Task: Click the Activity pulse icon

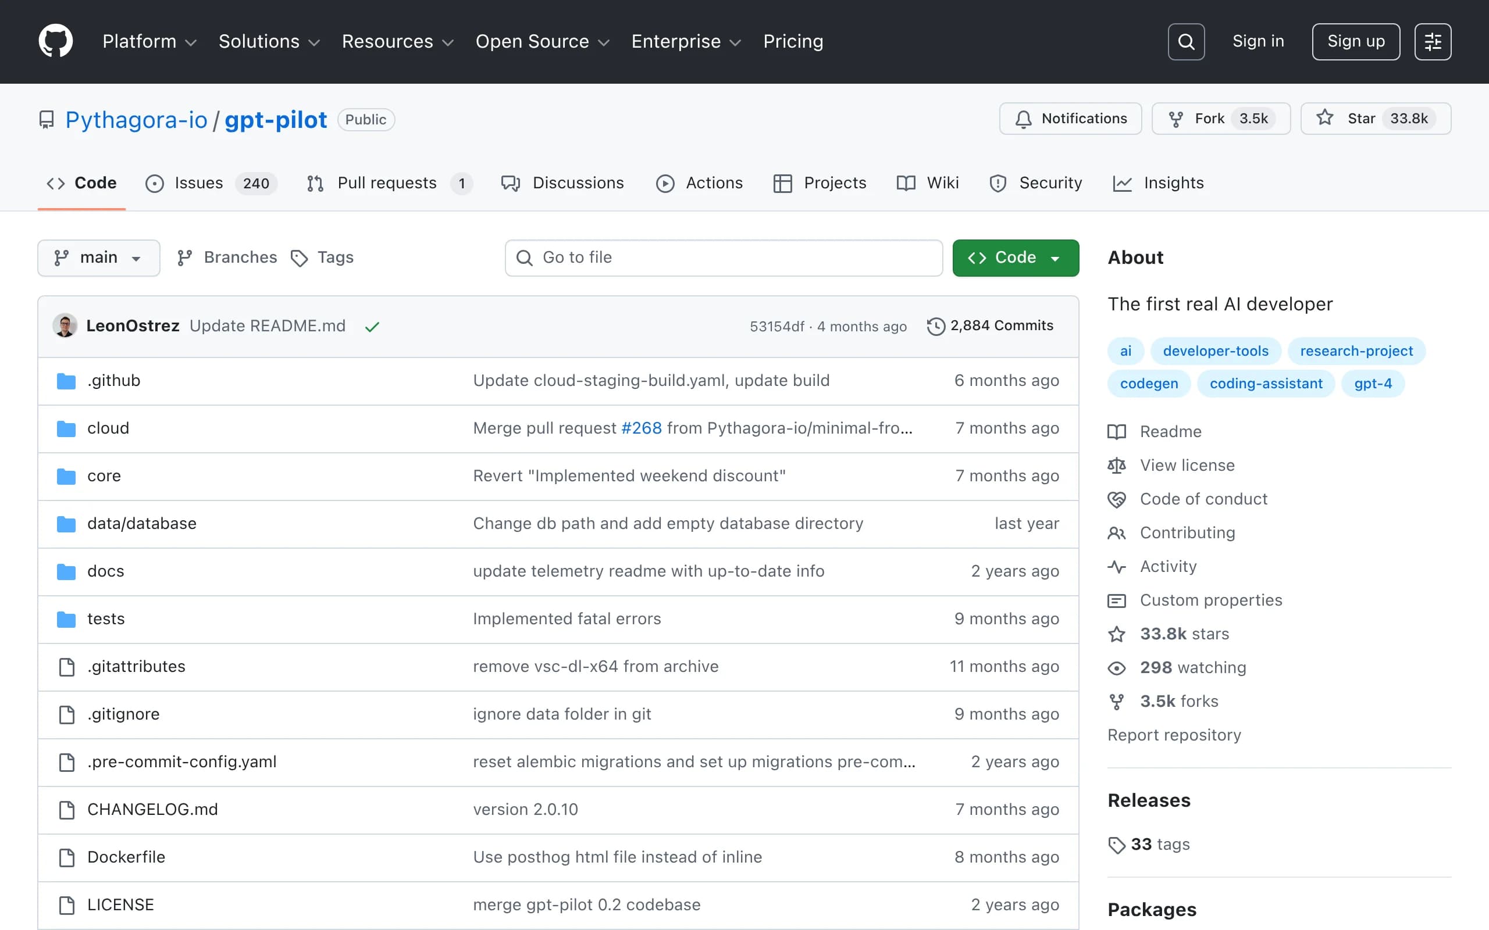Action: pos(1117,567)
